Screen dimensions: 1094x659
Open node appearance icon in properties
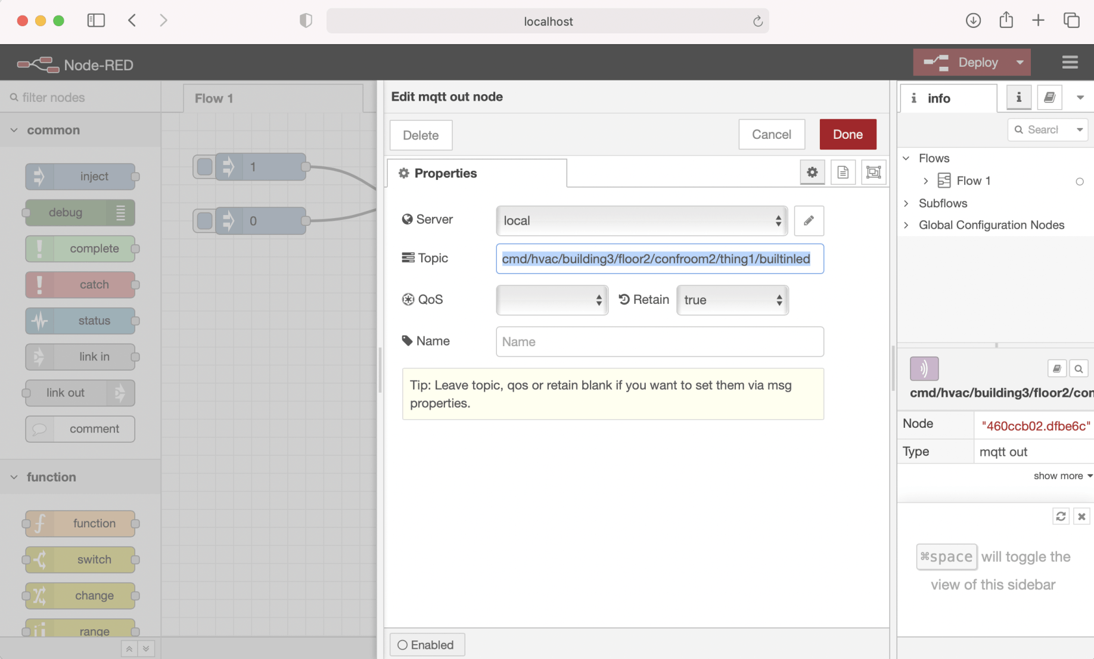(x=874, y=173)
